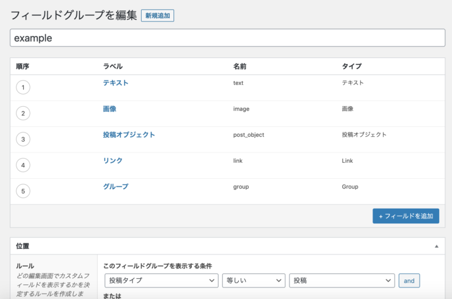The width and height of the screenshot is (452, 299).
Task: Click the 投稿オブジェクト type cell in the タイプ column
Action: coord(364,135)
